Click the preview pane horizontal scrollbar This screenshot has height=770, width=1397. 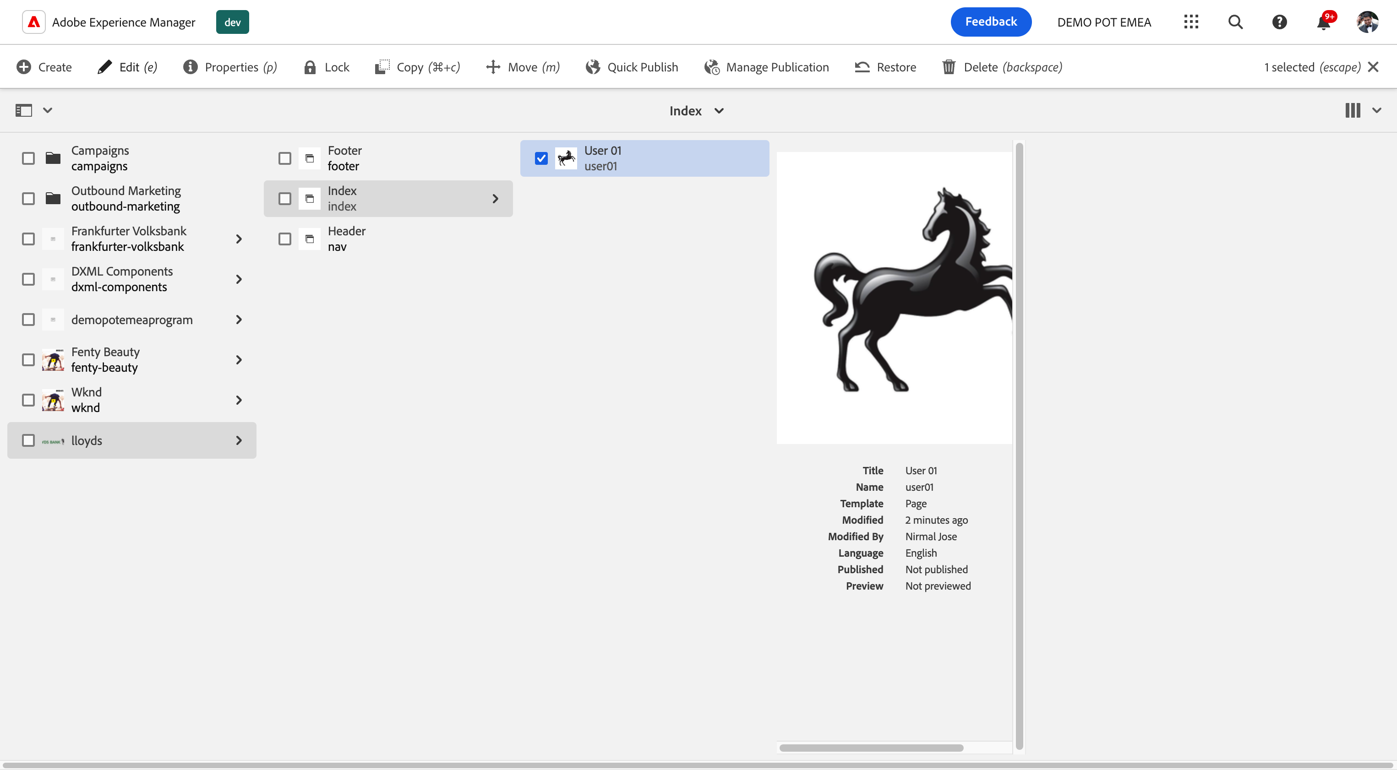pyautogui.click(x=871, y=748)
